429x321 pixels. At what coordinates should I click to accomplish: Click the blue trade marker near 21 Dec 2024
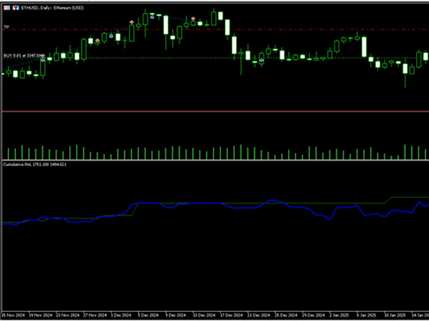click(262, 60)
